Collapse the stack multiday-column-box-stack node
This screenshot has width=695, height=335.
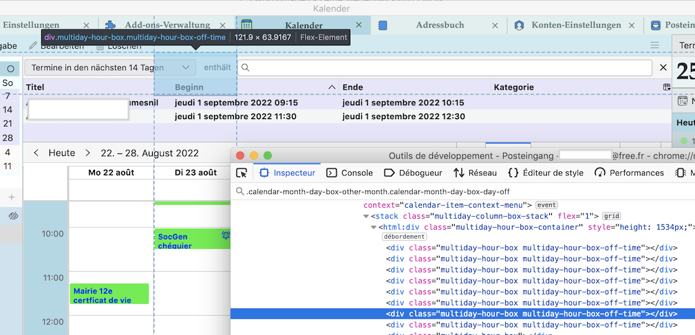coord(365,216)
